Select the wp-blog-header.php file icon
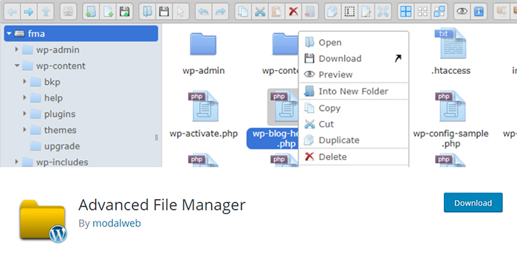 pyautogui.click(x=284, y=107)
